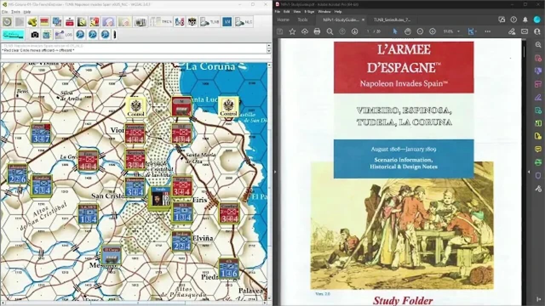This screenshot has width=545, height=306.
Task: Click the magnifier find icon in Acrobat
Action: (x=330, y=31)
